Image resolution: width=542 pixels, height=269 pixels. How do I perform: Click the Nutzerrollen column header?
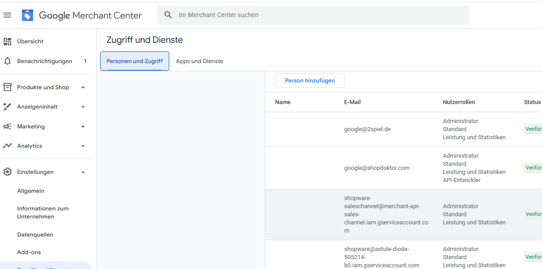tap(459, 102)
